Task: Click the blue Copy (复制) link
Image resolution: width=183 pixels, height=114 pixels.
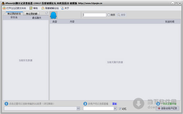Action: point(114,104)
